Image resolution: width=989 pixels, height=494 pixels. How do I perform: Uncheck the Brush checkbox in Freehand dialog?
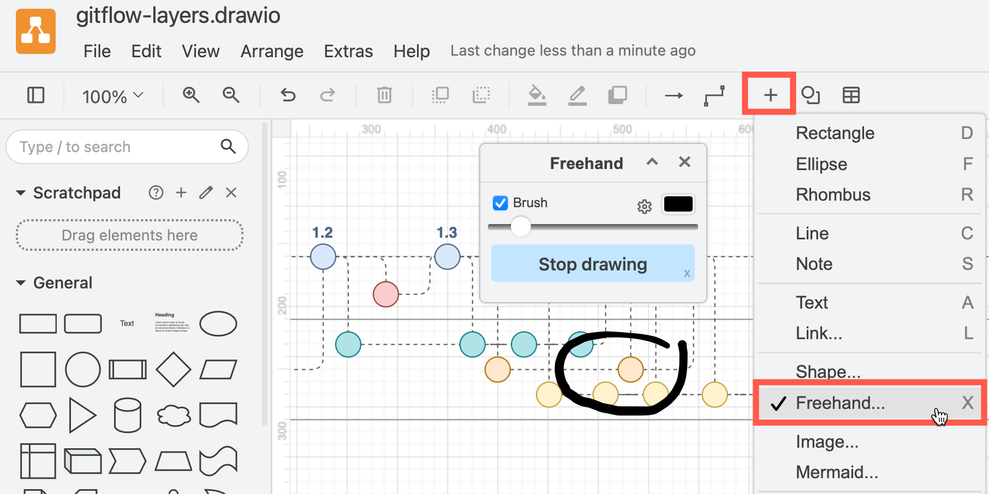500,203
